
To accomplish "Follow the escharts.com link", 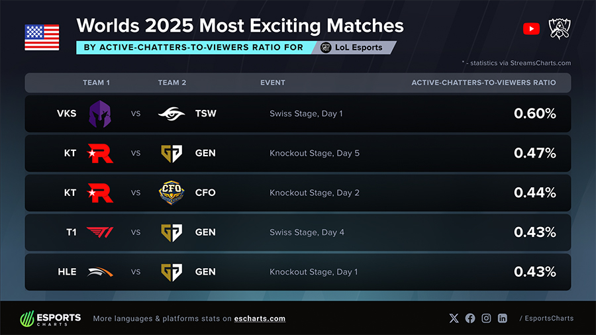I will (x=260, y=318).
